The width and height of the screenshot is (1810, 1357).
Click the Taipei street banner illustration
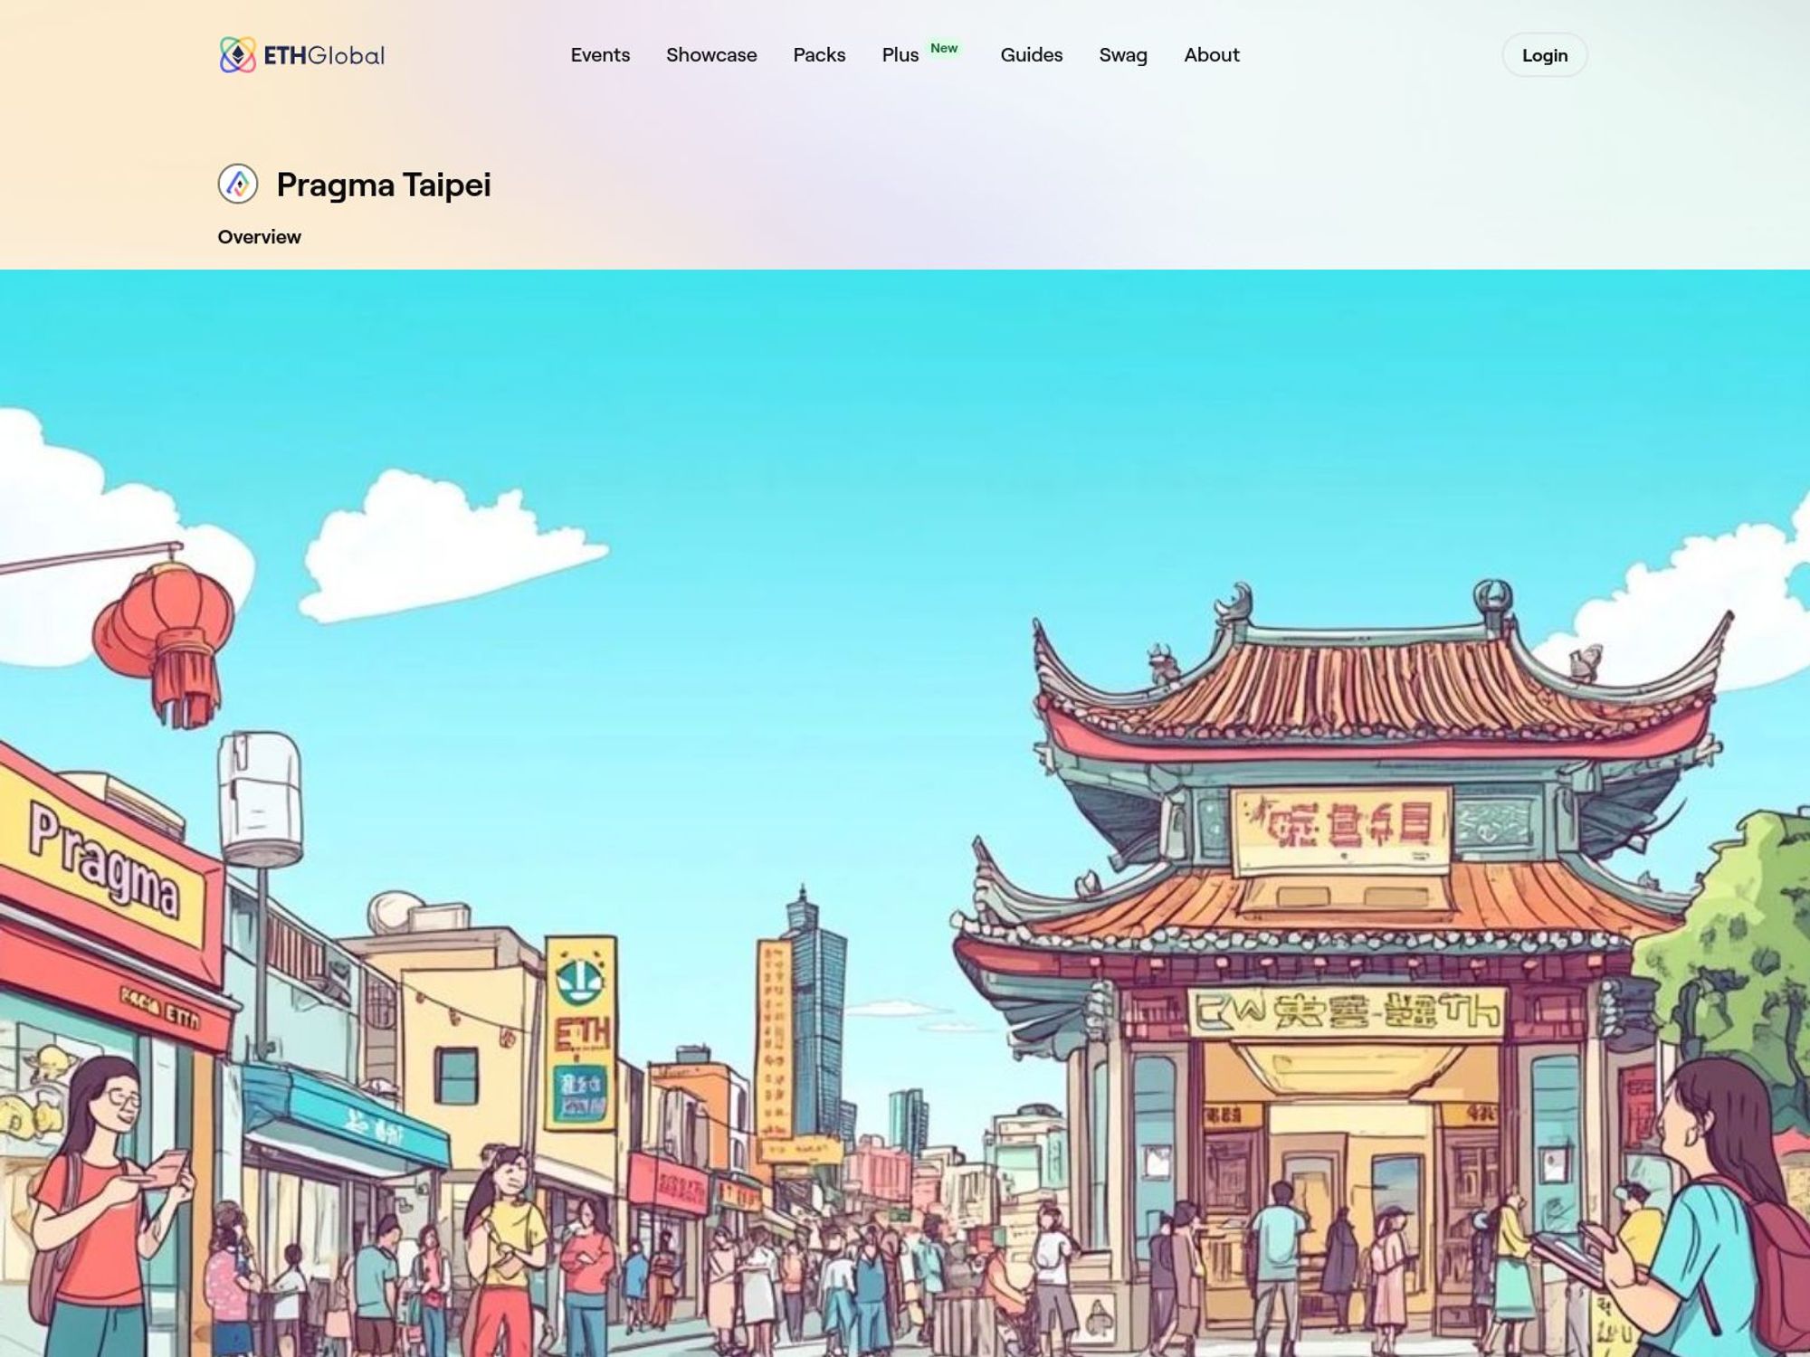point(905,813)
